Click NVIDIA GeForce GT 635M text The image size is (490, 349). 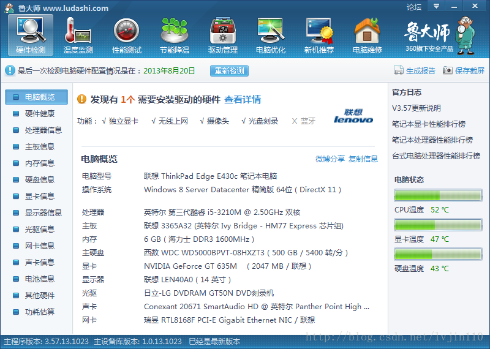pyautogui.click(x=227, y=266)
